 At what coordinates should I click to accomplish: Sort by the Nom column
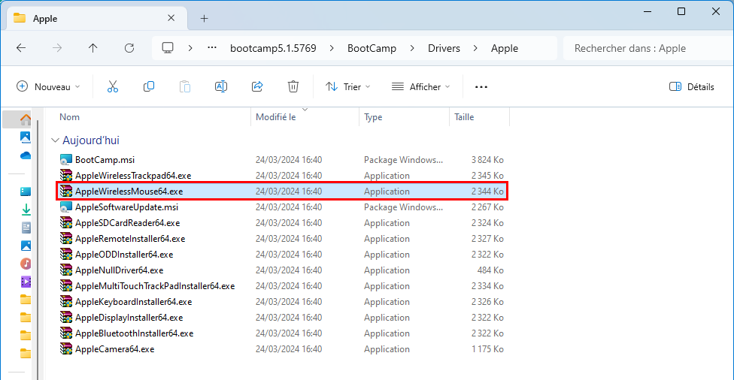(69, 117)
